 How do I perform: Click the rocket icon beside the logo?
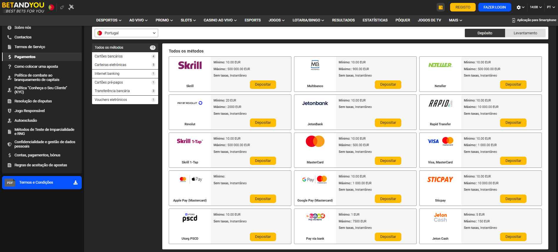tap(62, 7)
